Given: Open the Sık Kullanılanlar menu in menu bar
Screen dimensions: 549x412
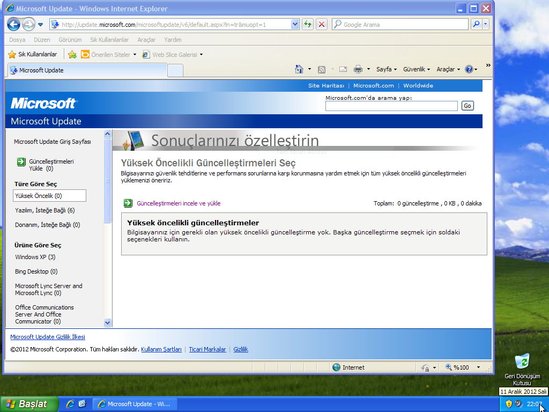Looking at the screenshot, I should (x=109, y=40).
